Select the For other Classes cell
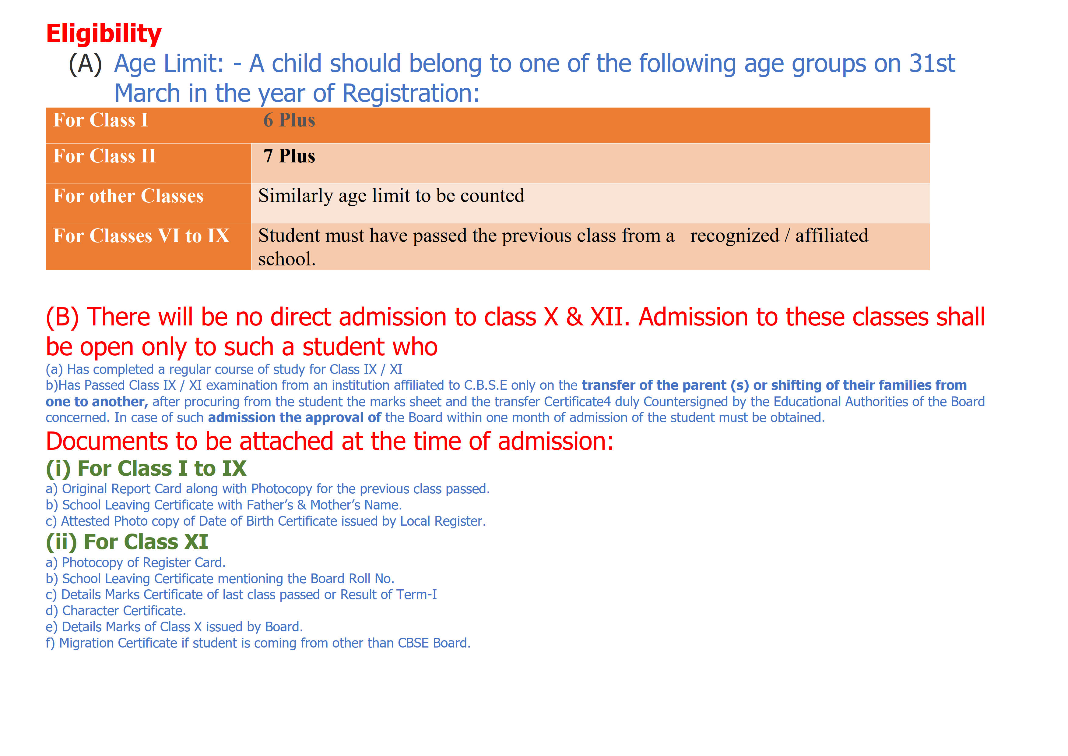Viewport: 1068px width, 756px height. pos(148,203)
